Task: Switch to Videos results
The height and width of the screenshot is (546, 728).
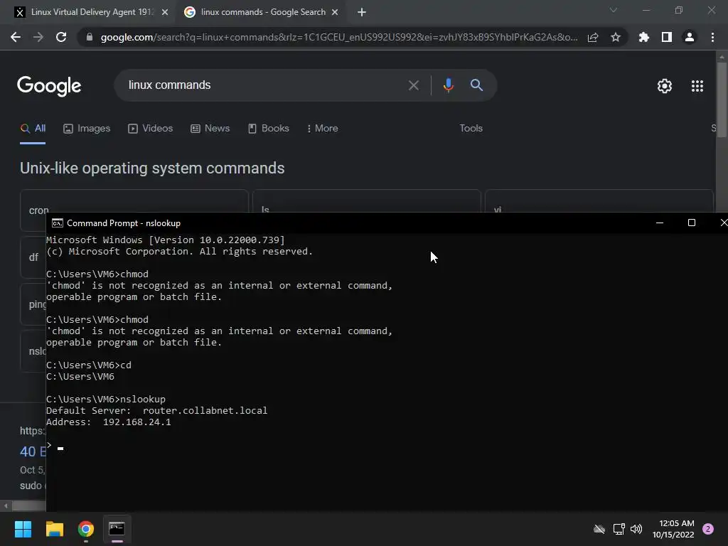Action: point(151,129)
